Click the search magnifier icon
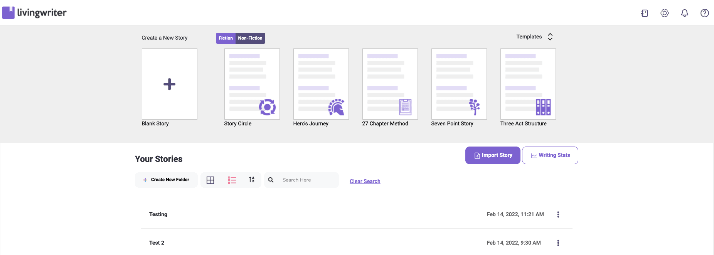The height and width of the screenshot is (255, 714). coord(271,180)
